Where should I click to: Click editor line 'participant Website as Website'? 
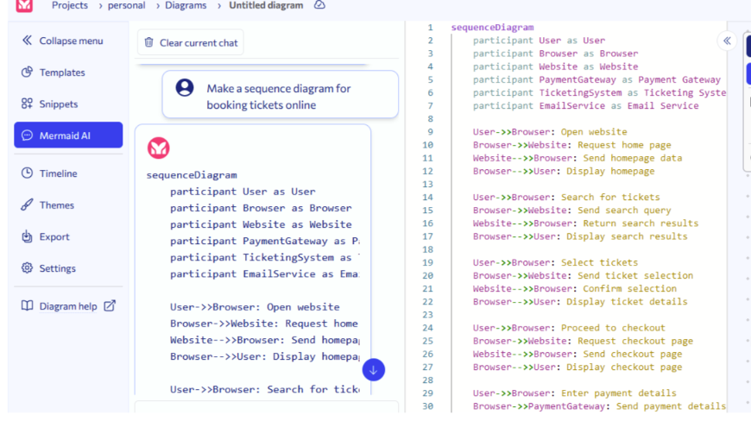(556, 66)
